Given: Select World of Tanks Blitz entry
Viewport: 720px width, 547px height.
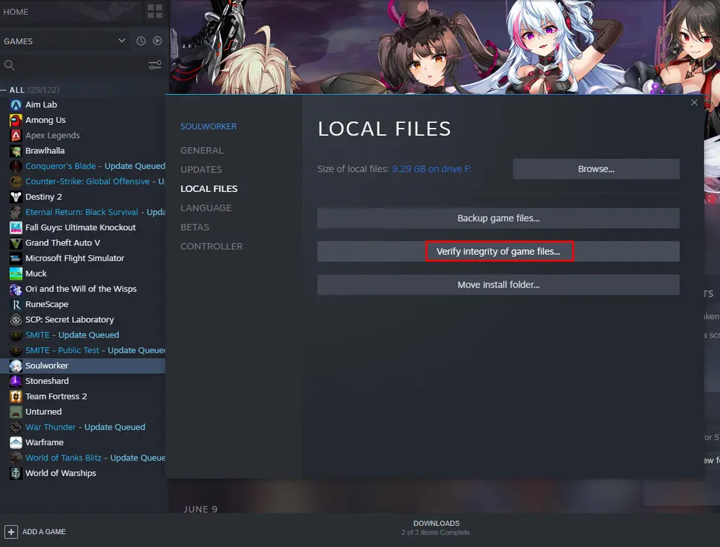Looking at the screenshot, I should pyautogui.click(x=83, y=458).
